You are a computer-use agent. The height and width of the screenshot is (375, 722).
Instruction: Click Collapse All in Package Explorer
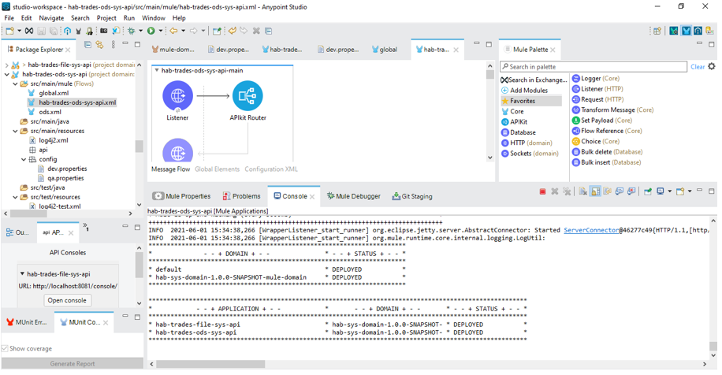click(87, 45)
